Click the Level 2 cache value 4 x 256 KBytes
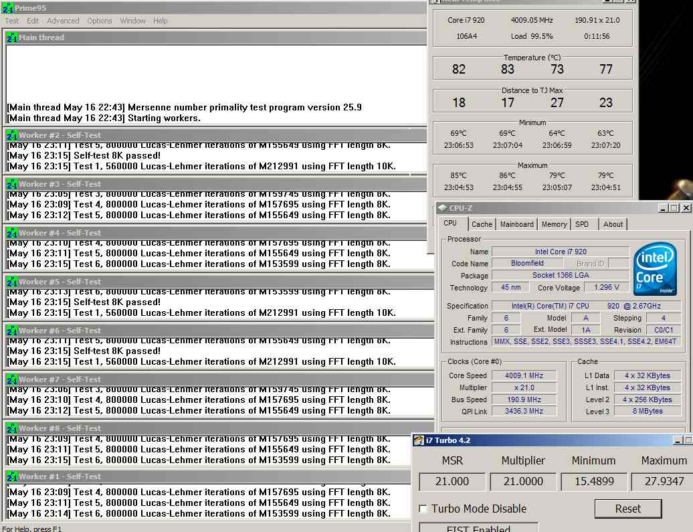The height and width of the screenshot is (532, 693). pos(647,400)
